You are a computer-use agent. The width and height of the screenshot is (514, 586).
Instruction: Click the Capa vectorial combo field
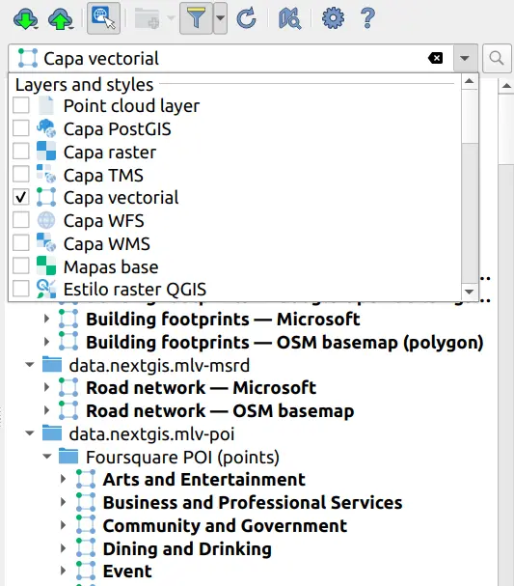click(x=230, y=58)
